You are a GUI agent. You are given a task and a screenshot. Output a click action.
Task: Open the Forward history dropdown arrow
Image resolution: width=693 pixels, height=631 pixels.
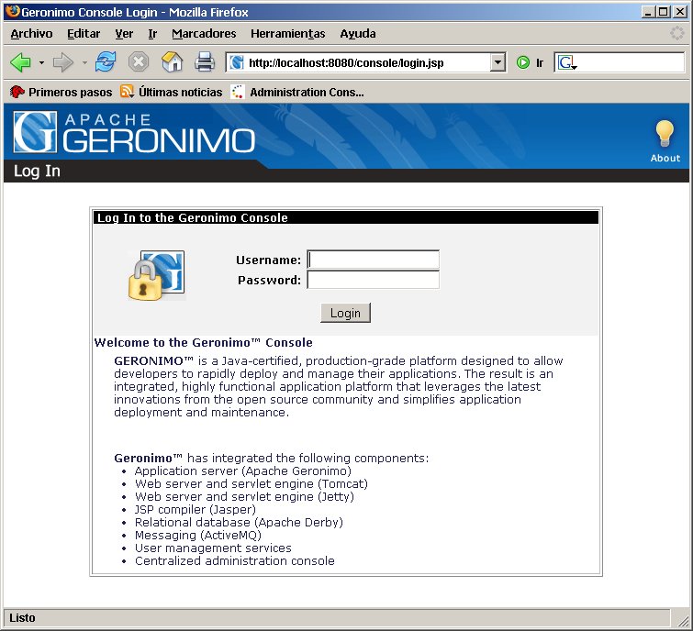click(x=84, y=62)
